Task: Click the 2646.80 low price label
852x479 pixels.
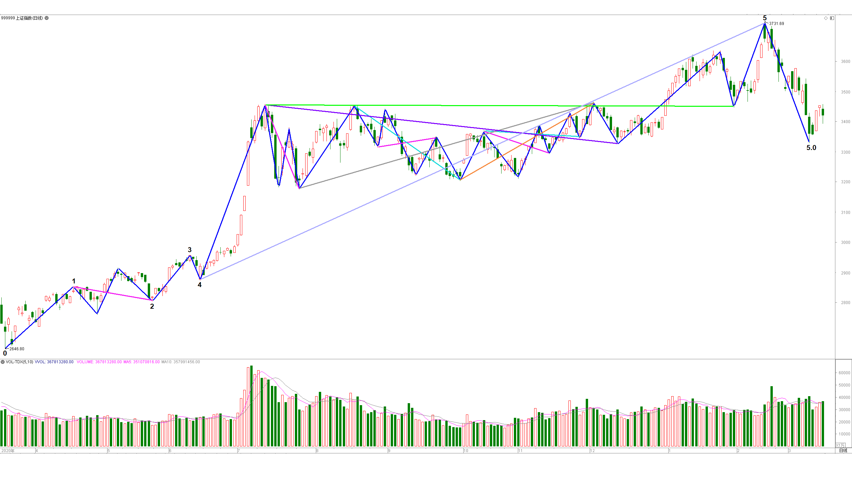Action: (x=17, y=349)
